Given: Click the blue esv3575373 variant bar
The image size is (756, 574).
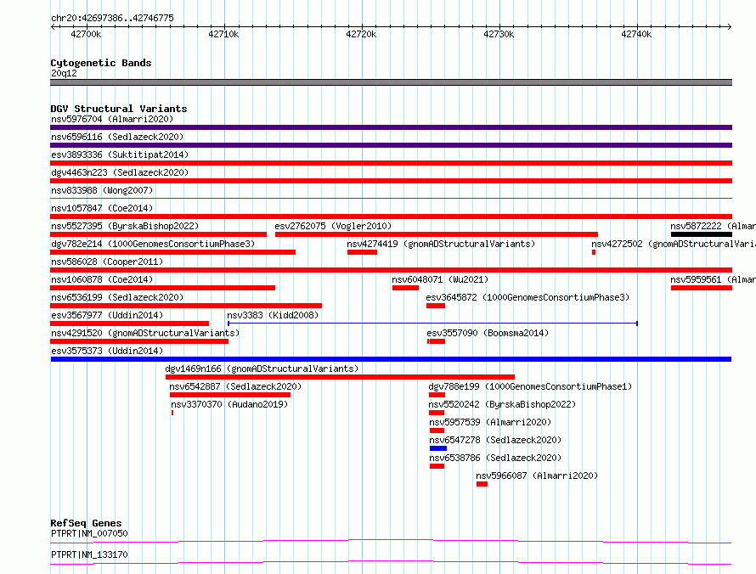Looking at the screenshot, I should coord(391,359).
